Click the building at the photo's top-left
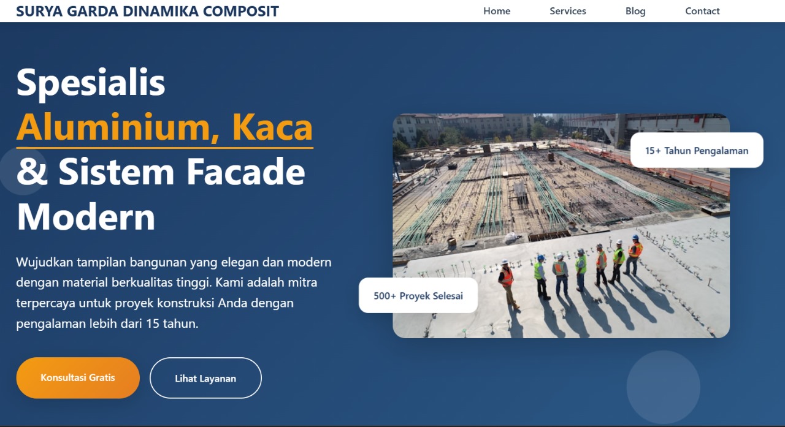Screen dimensions: 785x427 tap(417, 127)
